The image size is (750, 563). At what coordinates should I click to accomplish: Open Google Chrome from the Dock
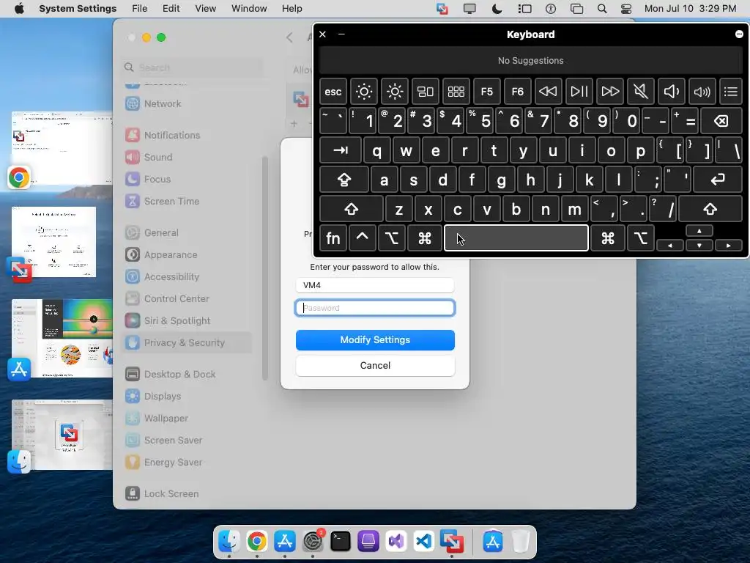click(257, 542)
